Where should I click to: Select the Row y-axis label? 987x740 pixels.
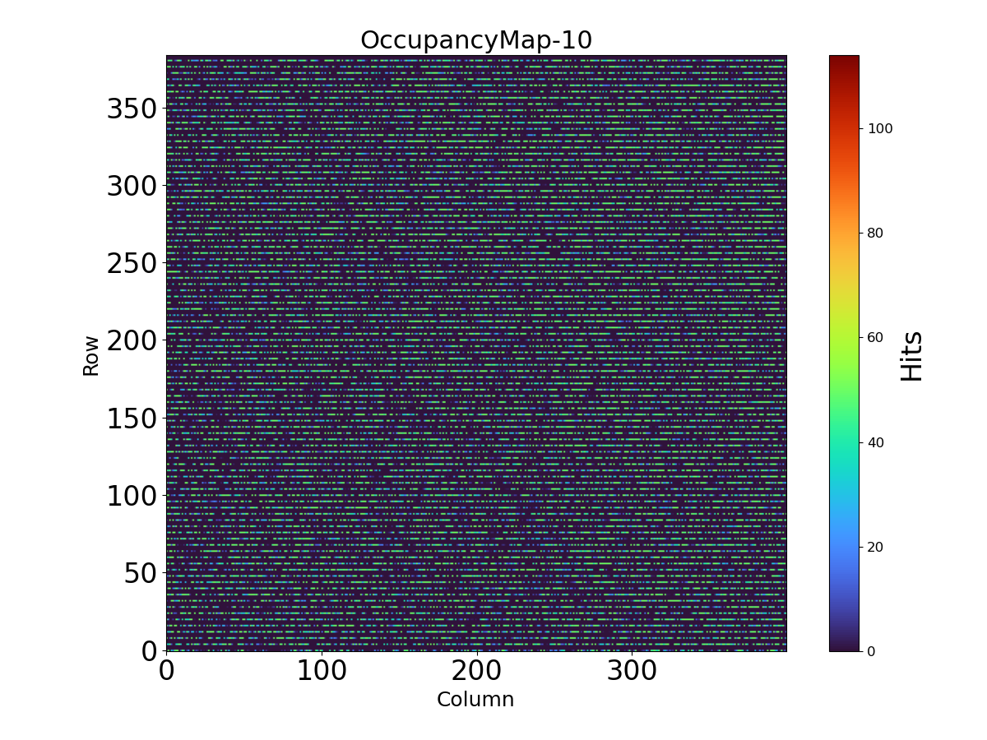click(x=90, y=355)
